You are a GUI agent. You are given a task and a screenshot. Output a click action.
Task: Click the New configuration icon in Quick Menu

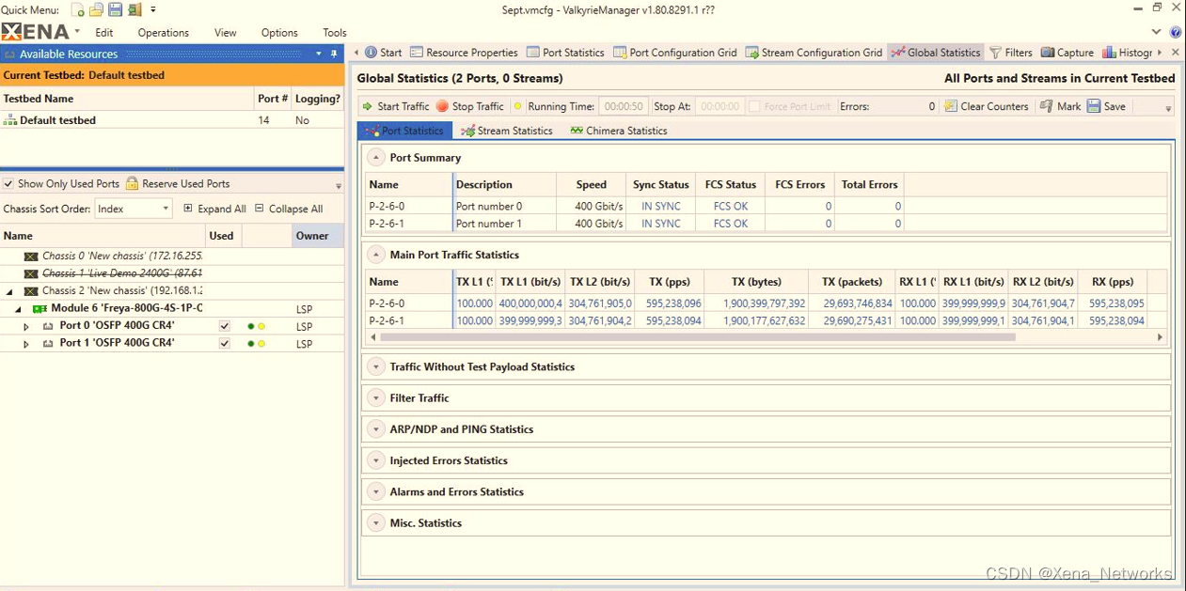(x=77, y=9)
